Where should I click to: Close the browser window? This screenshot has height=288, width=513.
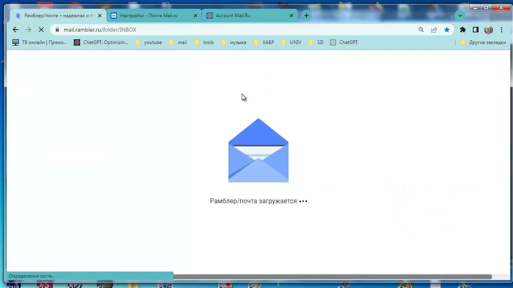click(501, 8)
